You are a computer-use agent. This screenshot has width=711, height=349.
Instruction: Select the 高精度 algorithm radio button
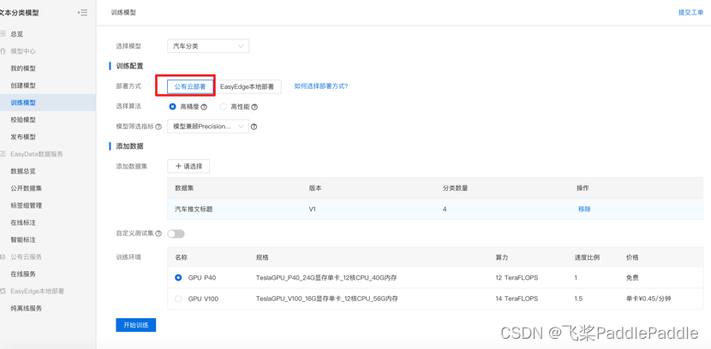pyautogui.click(x=172, y=107)
